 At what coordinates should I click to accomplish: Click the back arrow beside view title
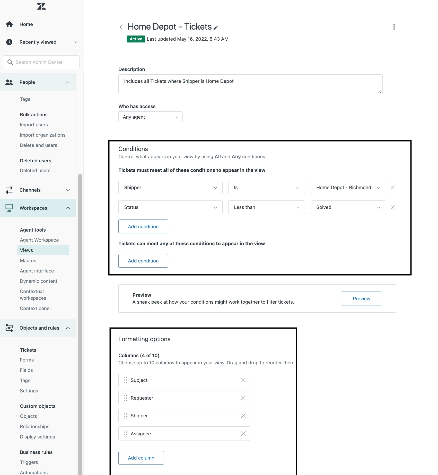click(121, 27)
